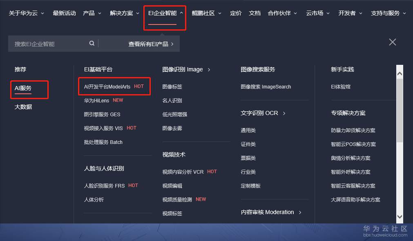Open 通用类 OCR link

click(248, 130)
